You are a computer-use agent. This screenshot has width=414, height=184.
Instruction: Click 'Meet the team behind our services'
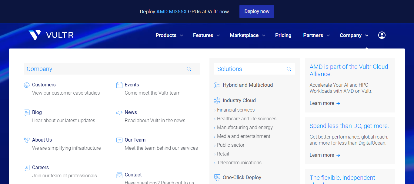tap(161, 148)
